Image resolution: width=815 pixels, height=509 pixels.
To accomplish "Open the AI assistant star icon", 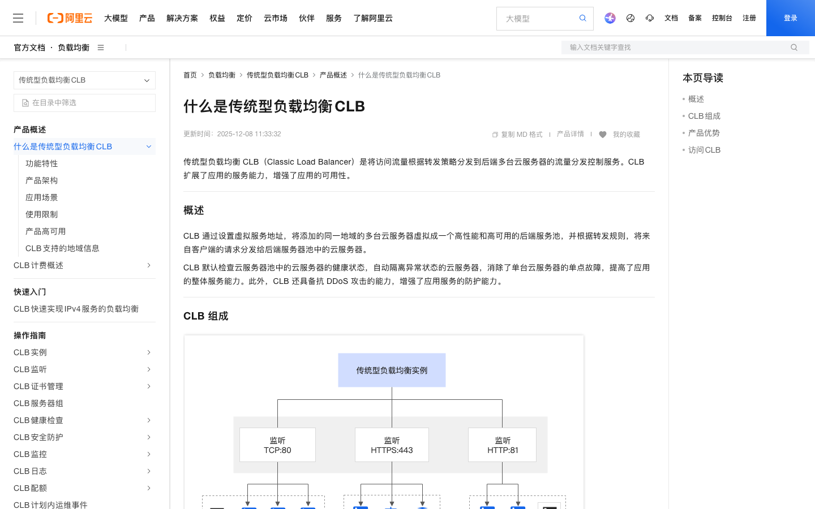I will [610, 18].
